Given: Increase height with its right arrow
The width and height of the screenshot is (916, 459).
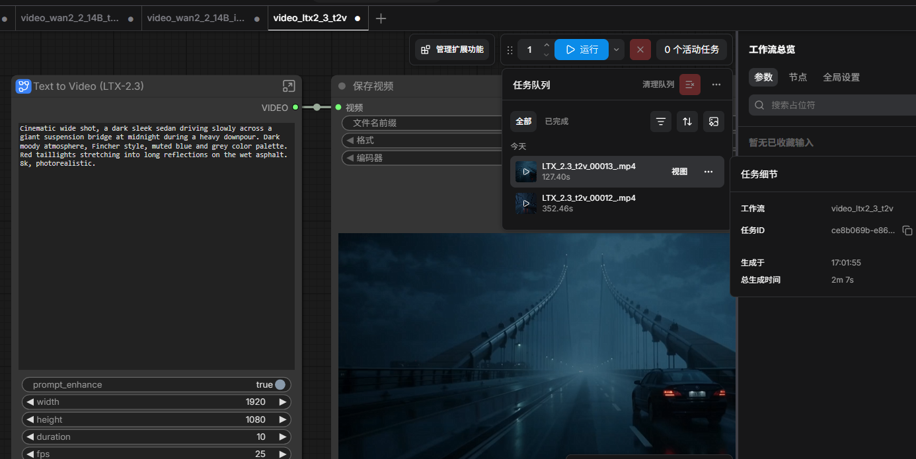Looking at the screenshot, I should point(283,419).
